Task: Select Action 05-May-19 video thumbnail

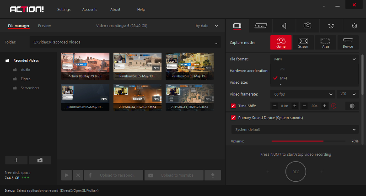Action: point(85,66)
